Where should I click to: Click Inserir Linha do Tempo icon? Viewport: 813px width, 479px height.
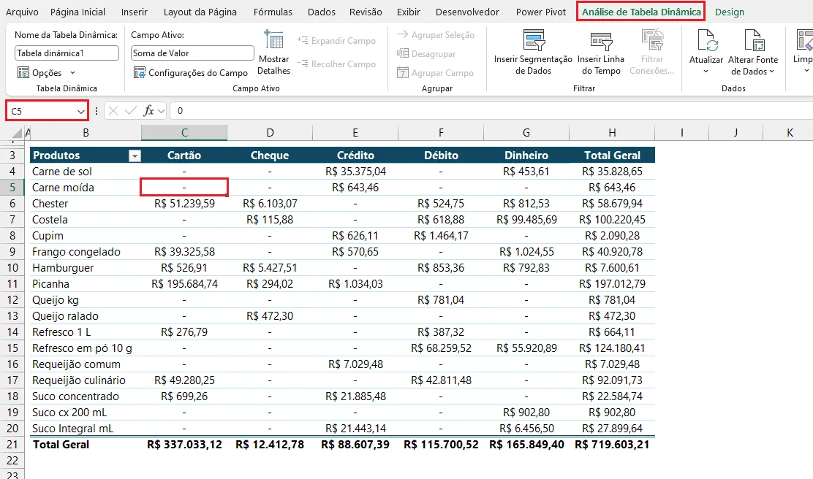point(601,41)
